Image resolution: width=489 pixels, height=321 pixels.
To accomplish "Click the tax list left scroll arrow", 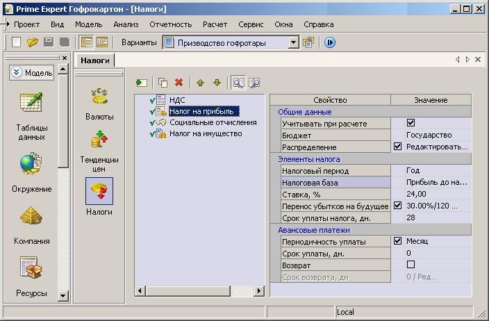I will click(x=140, y=290).
